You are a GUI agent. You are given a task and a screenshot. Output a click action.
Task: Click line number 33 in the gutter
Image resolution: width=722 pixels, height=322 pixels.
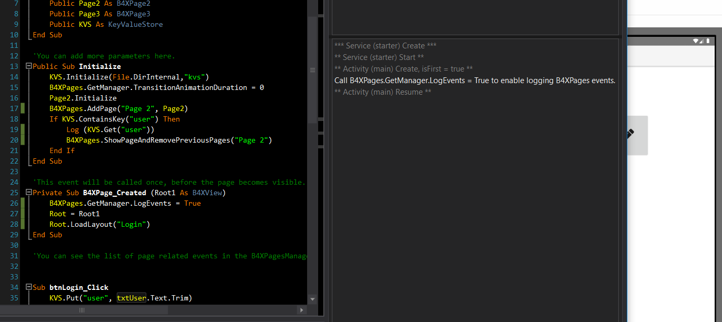[14, 277]
